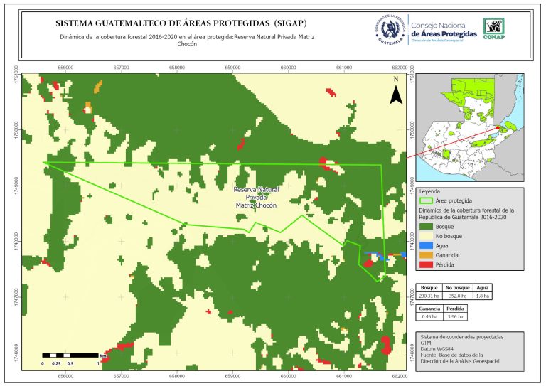Click the Ganancia 0.45 ha table cell
This screenshot has height=386, width=546.
[x=429, y=318]
